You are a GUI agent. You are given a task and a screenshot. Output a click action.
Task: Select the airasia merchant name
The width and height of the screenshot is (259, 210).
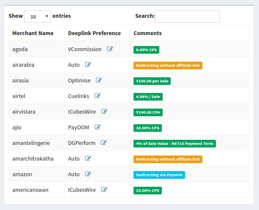tap(20, 80)
